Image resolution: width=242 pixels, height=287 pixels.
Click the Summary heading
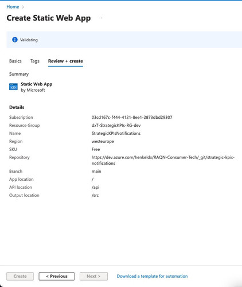tap(19, 74)
